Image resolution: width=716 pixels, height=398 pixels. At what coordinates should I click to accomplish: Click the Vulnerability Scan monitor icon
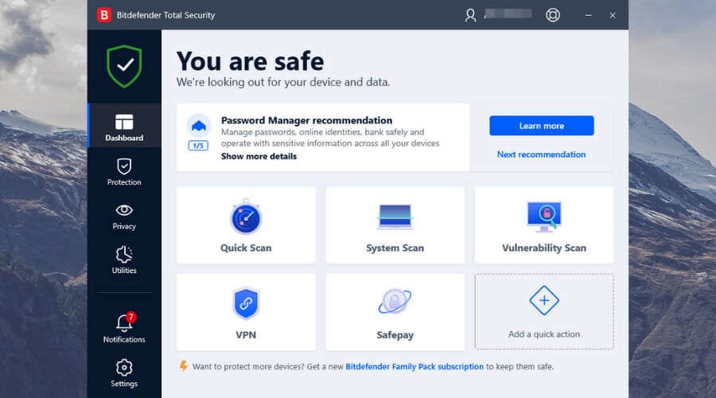click(544, 217)
